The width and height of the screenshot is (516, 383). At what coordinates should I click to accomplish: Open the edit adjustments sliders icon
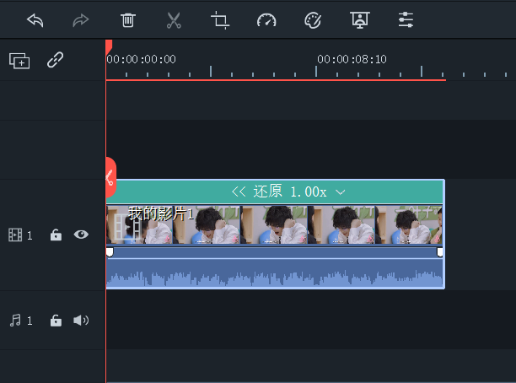(x=406, y=20)
